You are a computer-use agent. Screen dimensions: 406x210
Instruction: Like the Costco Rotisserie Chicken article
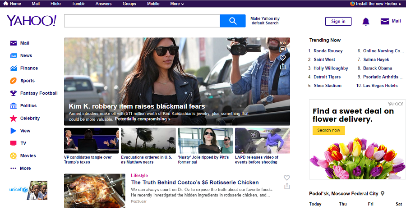coord(286,178)
